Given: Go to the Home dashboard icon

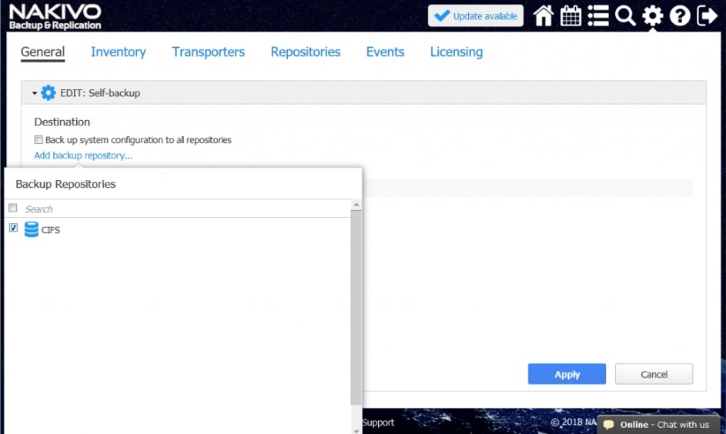Looking at the screenshot, I should click(x=544, y=16).
